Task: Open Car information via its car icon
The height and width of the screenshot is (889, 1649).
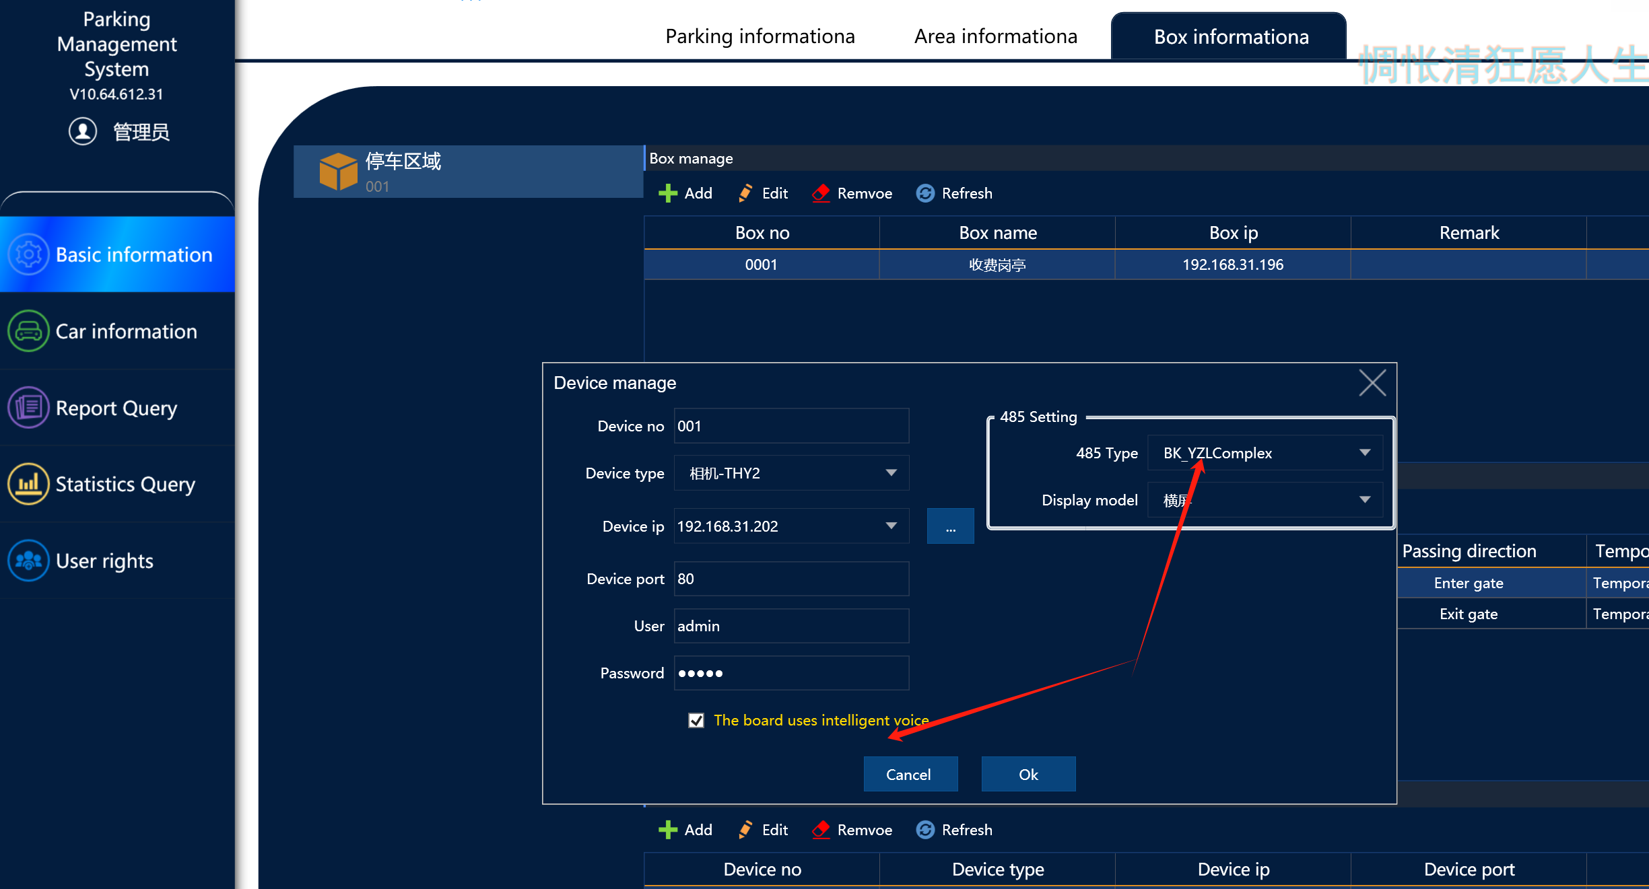Action: click(28, 331)
